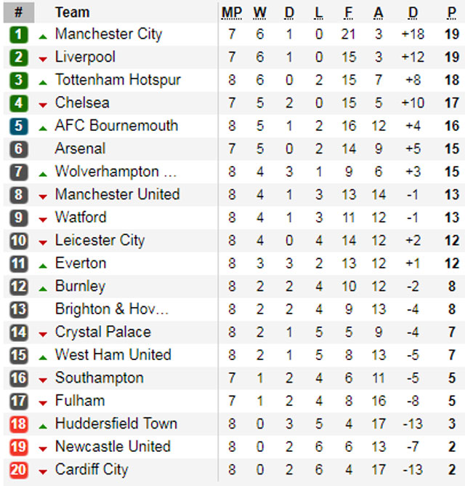Click the green position 1 badge

click(x=19, y=34)
